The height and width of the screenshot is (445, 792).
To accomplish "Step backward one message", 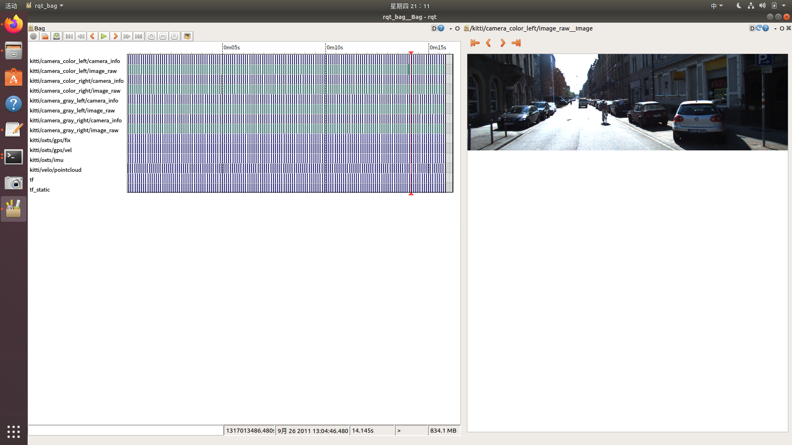I will [92, 36].
